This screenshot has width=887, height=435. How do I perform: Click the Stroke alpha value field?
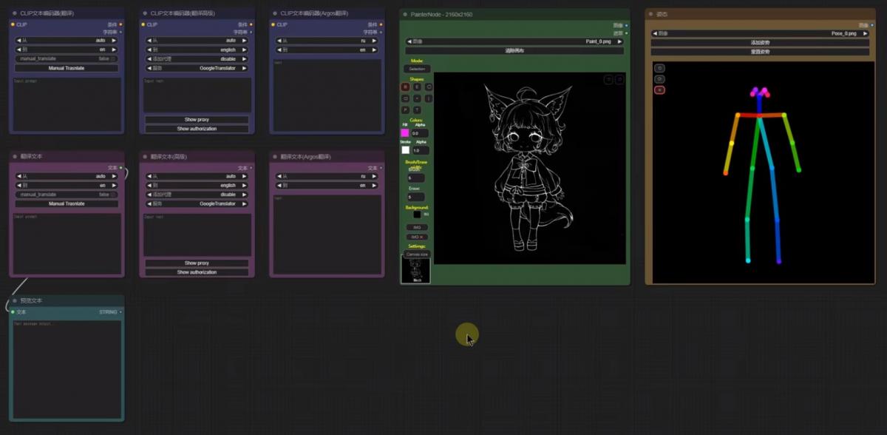click(x=420, y=150)
